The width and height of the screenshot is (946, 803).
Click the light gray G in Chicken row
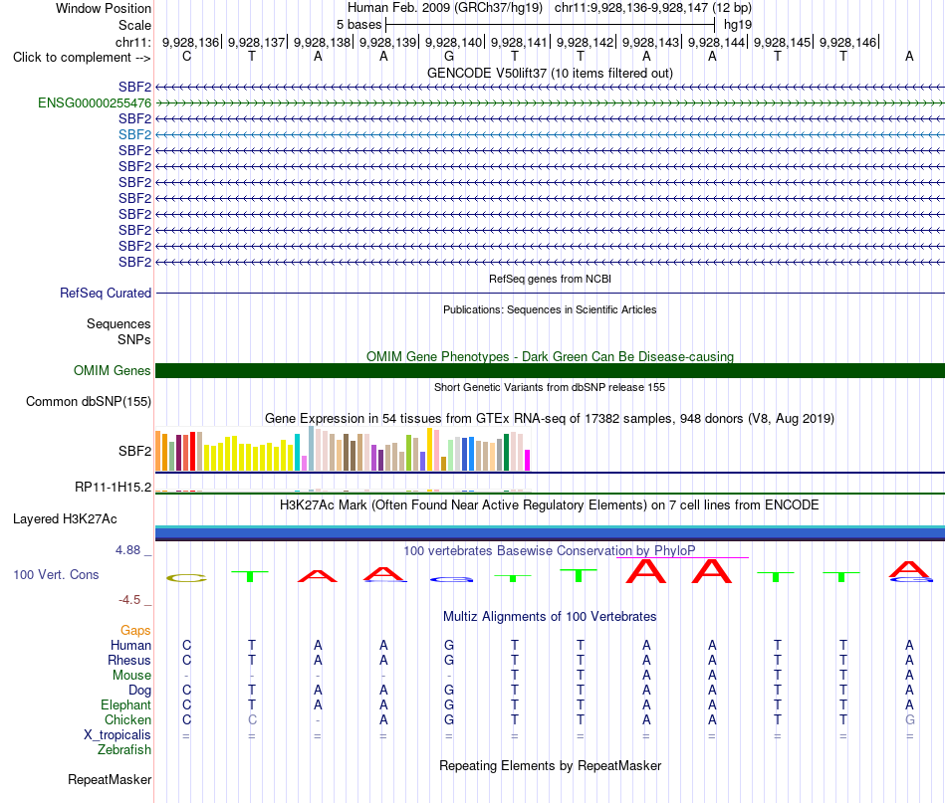coord(909,719)
